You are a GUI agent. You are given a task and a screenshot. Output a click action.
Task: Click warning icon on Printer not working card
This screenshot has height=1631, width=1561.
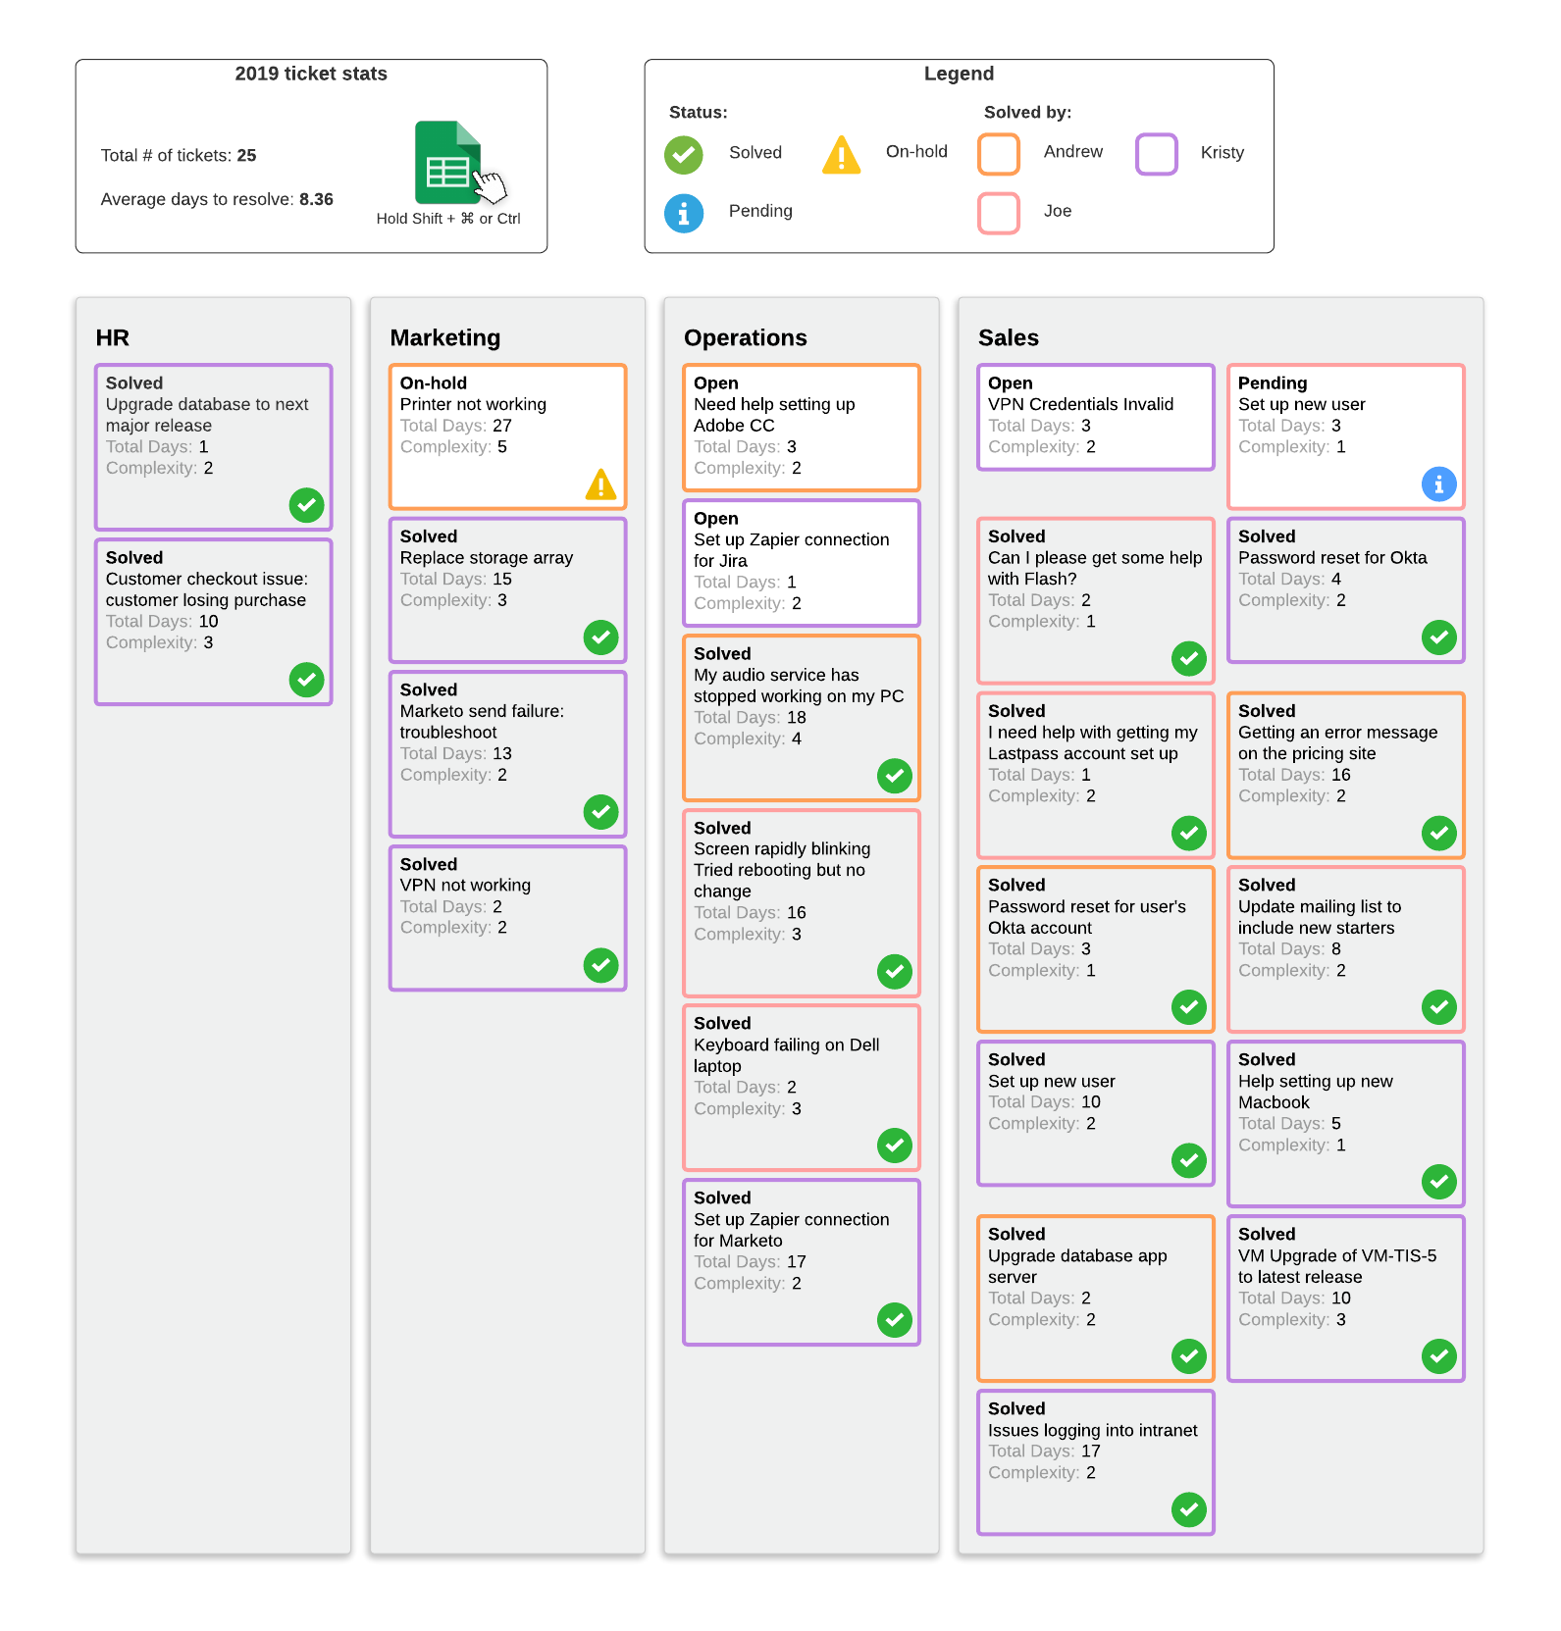point(600,484)
